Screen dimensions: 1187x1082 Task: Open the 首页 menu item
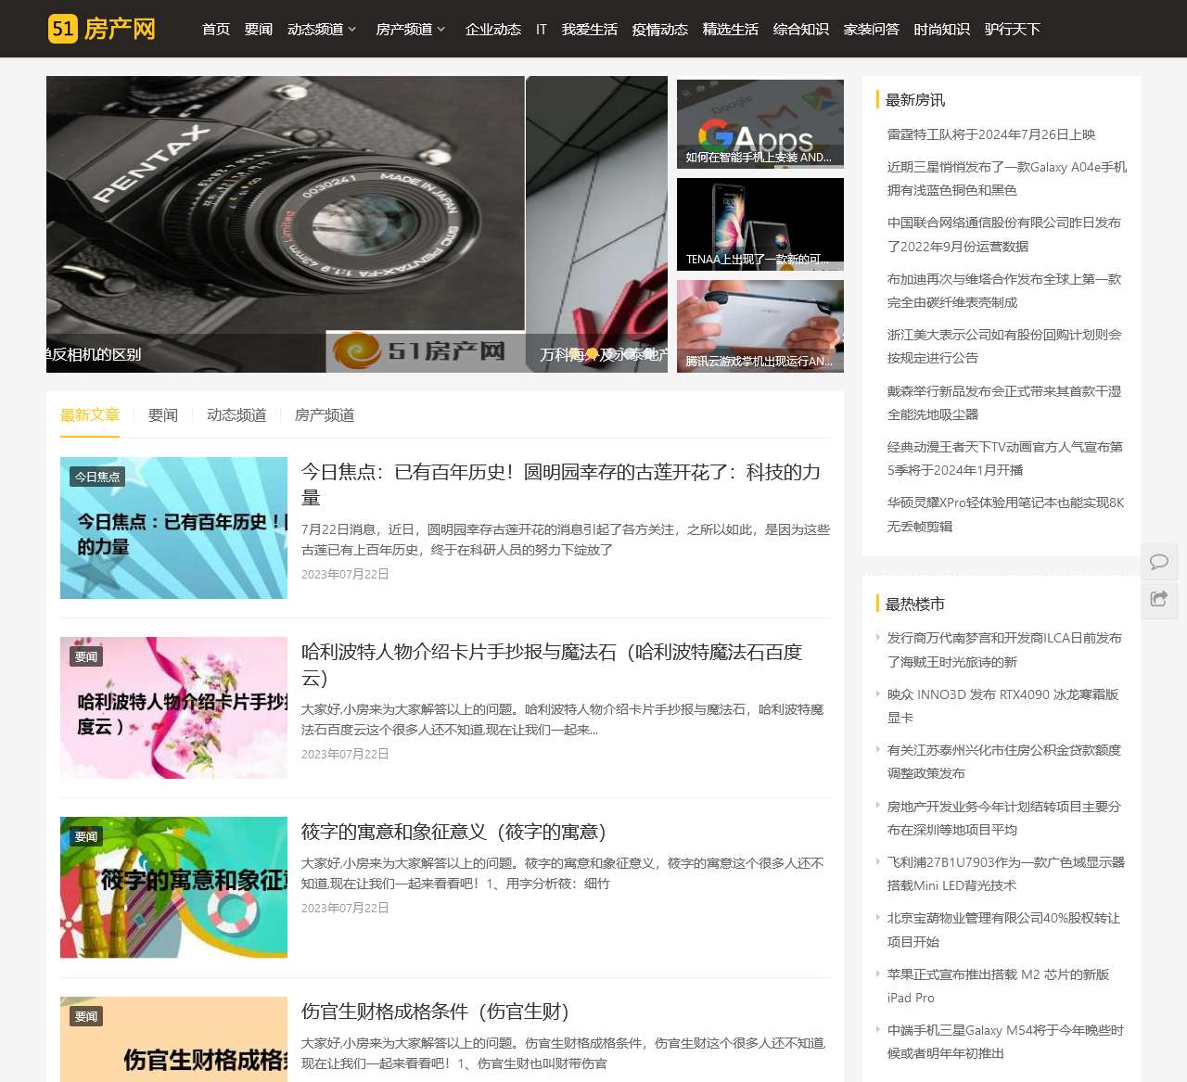pyautogui.click(x=216, y=29)
